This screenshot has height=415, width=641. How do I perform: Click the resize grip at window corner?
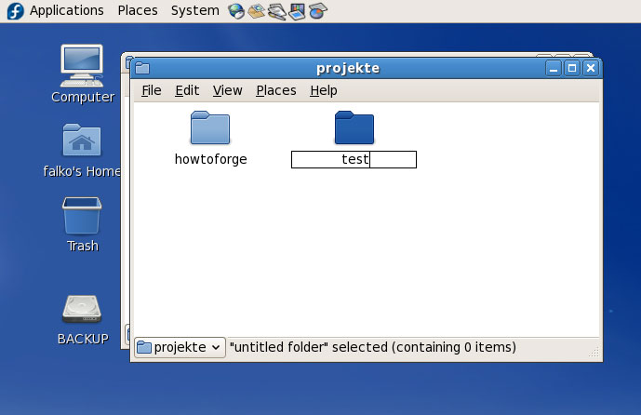pos(594,352)
